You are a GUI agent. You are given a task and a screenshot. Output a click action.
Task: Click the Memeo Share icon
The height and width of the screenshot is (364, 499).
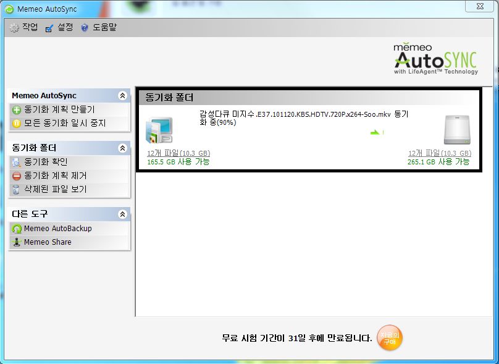17,242
